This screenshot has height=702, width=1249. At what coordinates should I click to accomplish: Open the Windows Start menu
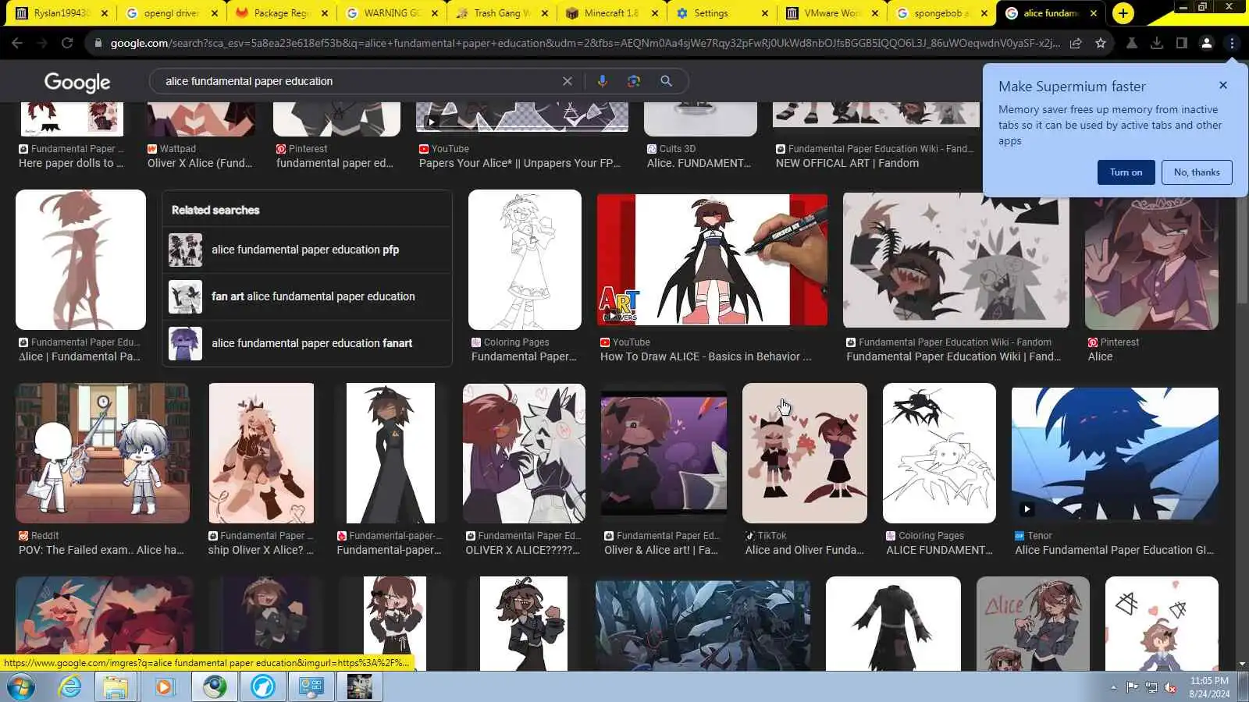click(x=21, y=686)
